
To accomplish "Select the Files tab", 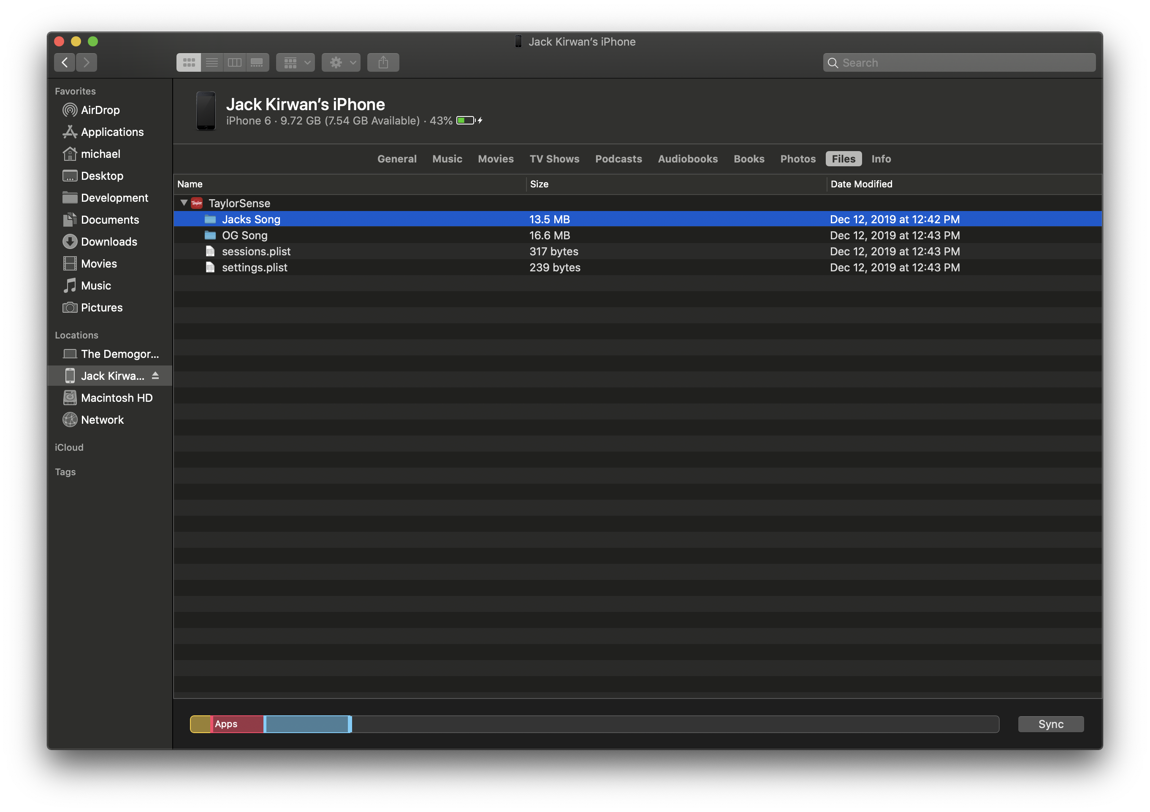I will click(844, 159).
